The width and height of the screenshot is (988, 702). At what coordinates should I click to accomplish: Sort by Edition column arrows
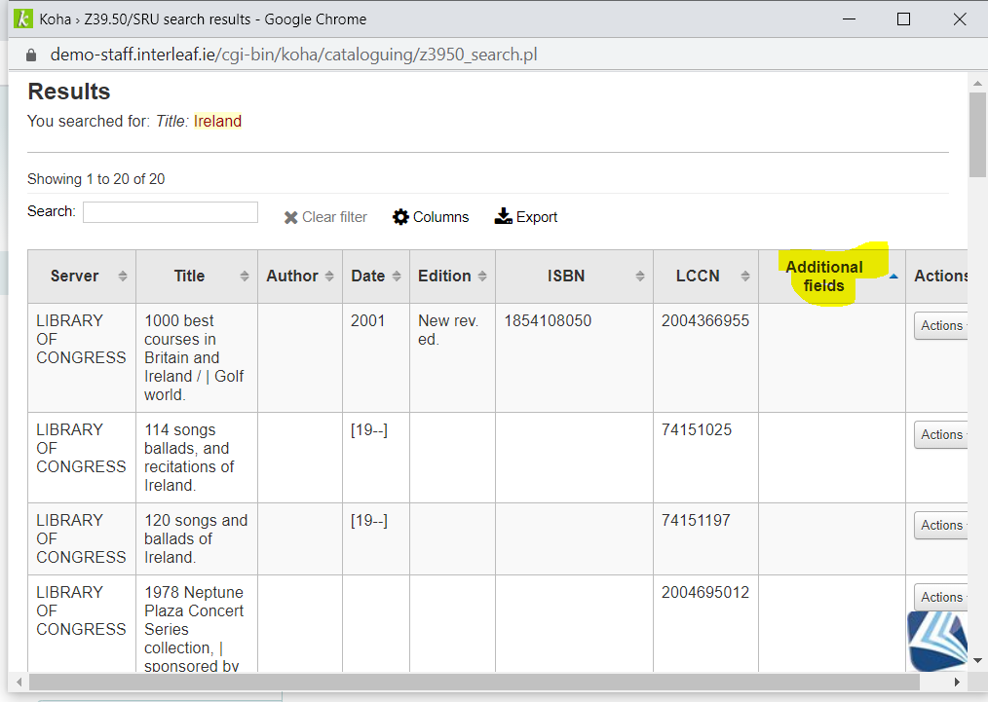482,276
